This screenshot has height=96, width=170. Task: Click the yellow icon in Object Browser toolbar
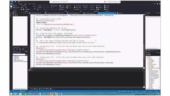click(23, 49)
